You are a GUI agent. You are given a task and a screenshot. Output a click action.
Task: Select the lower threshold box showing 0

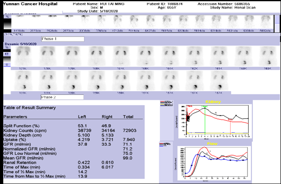(x=7, y=64)
